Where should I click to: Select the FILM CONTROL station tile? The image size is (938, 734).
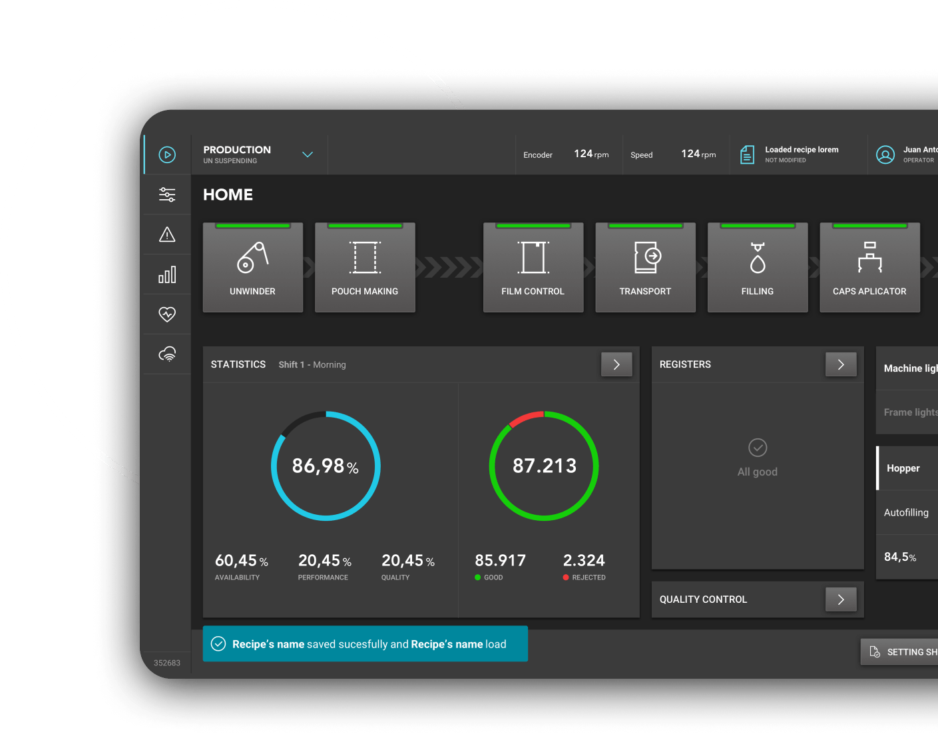tap(533, 268)
